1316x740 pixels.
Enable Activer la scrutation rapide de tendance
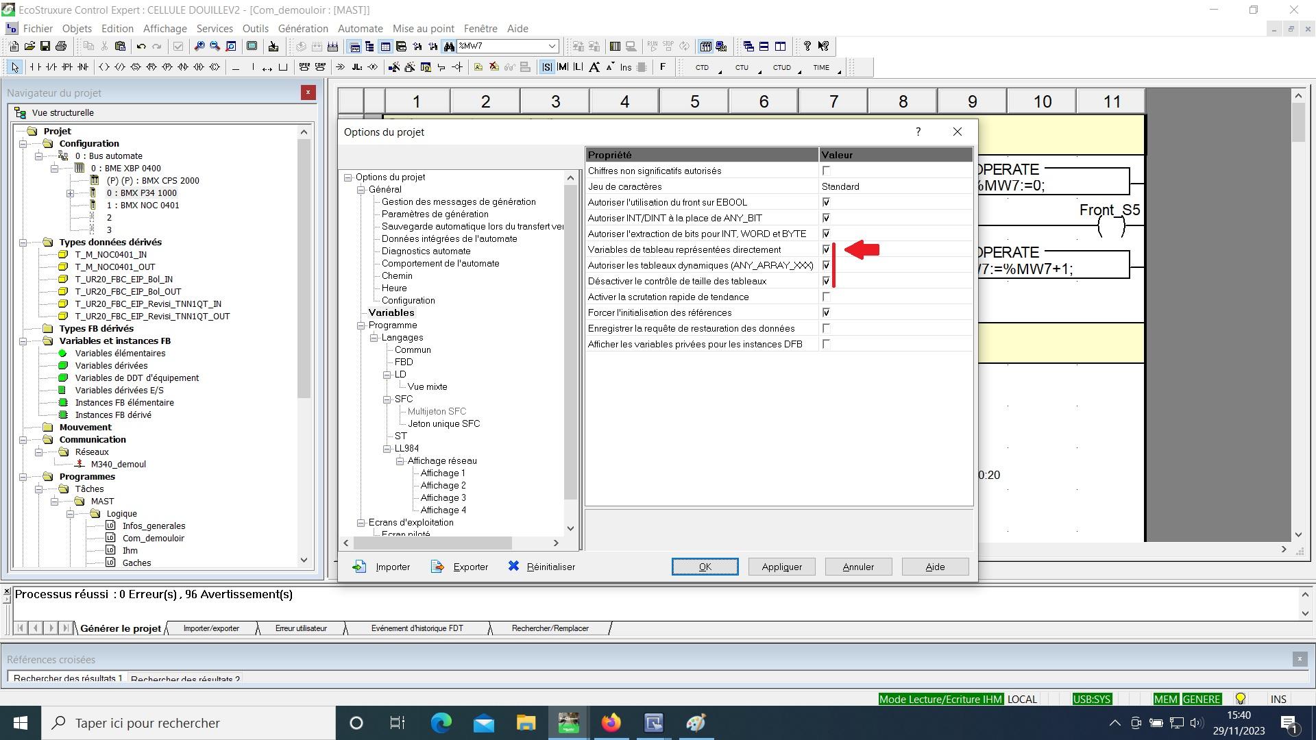pos(826,297)
